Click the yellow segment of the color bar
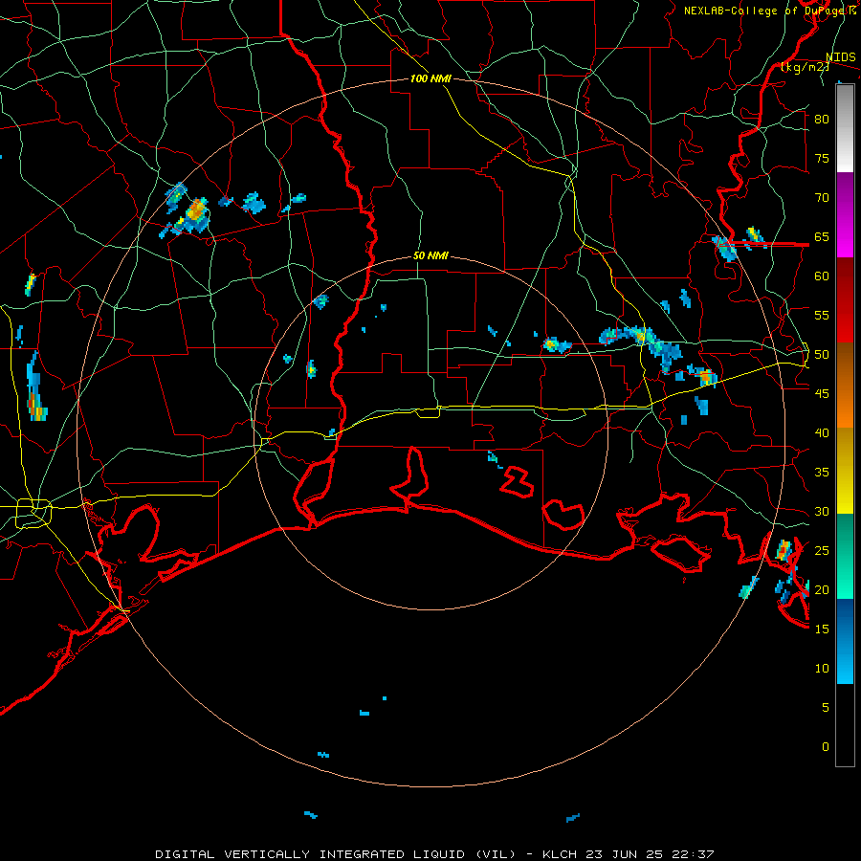The height and width of the screenshot is (861, 861). [845, 471]
